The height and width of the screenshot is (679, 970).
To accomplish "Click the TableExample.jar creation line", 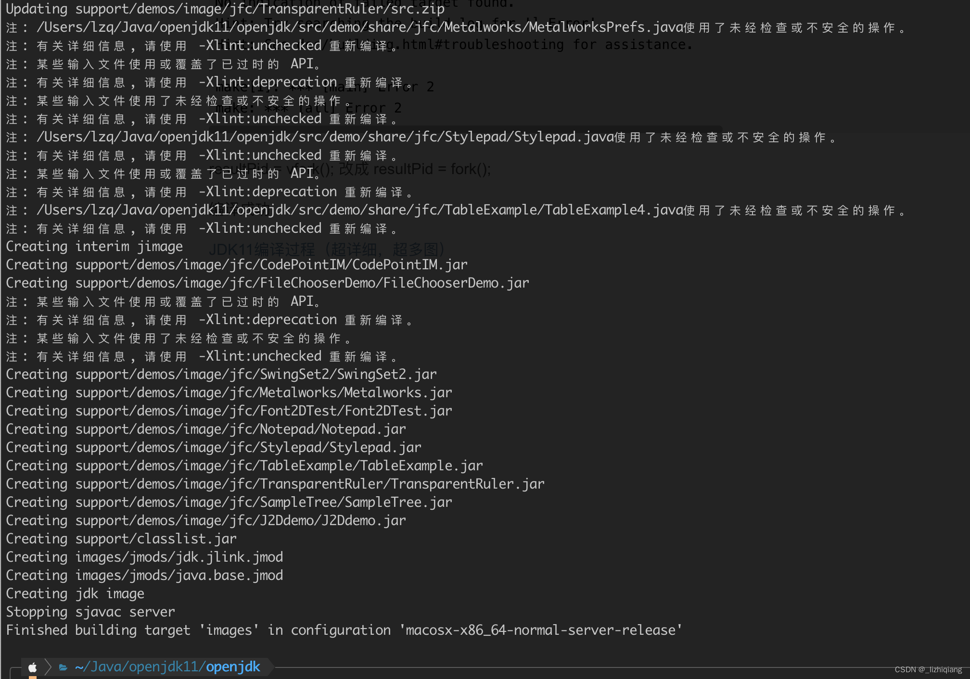I will click(244, 465).
